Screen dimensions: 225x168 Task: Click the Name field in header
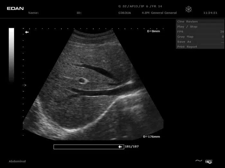33,13
